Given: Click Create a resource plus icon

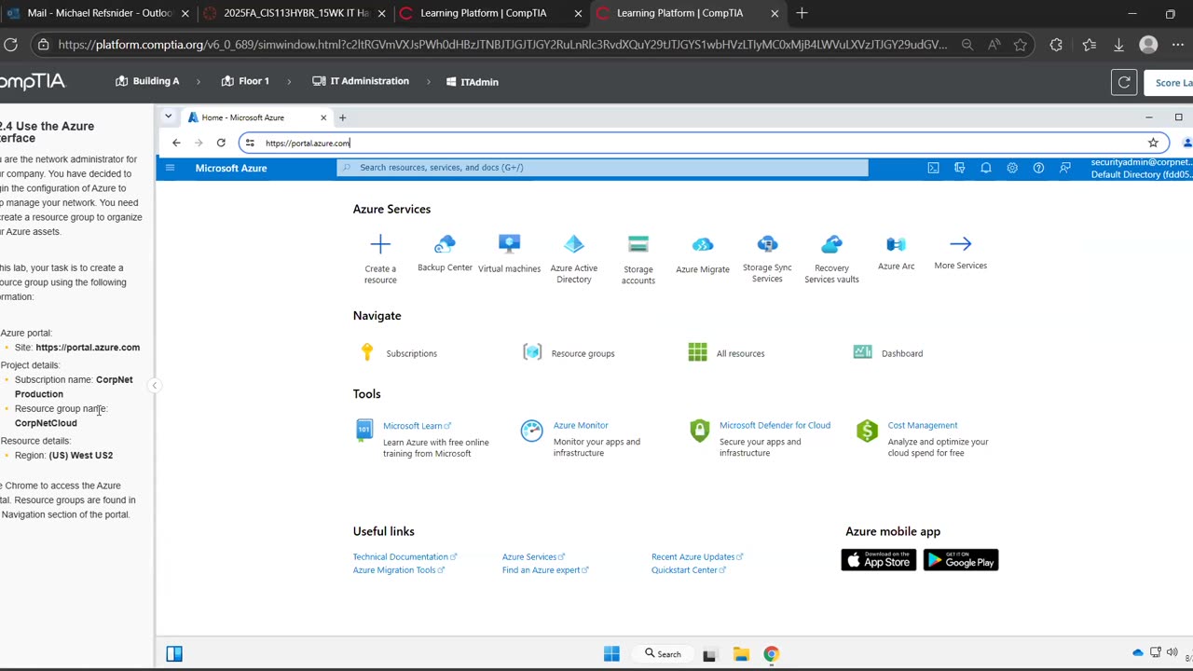Looking at the screenshot, I should pyautogui.click(x=380, y=244).
